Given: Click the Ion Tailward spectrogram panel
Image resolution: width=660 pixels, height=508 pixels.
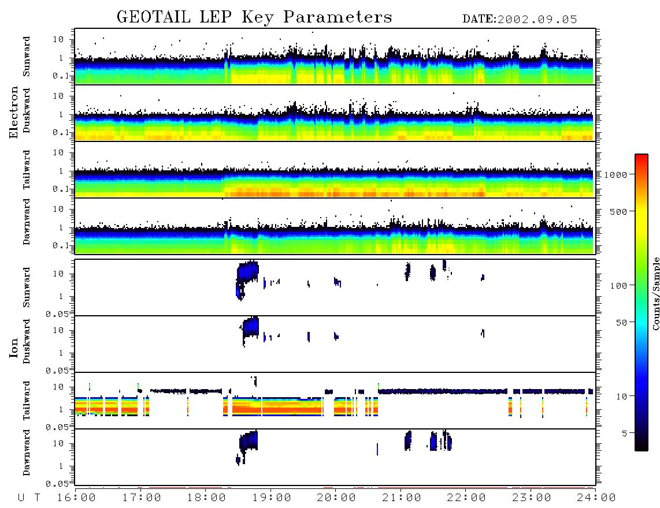Looking at the screenshot, I should point(335,401).
